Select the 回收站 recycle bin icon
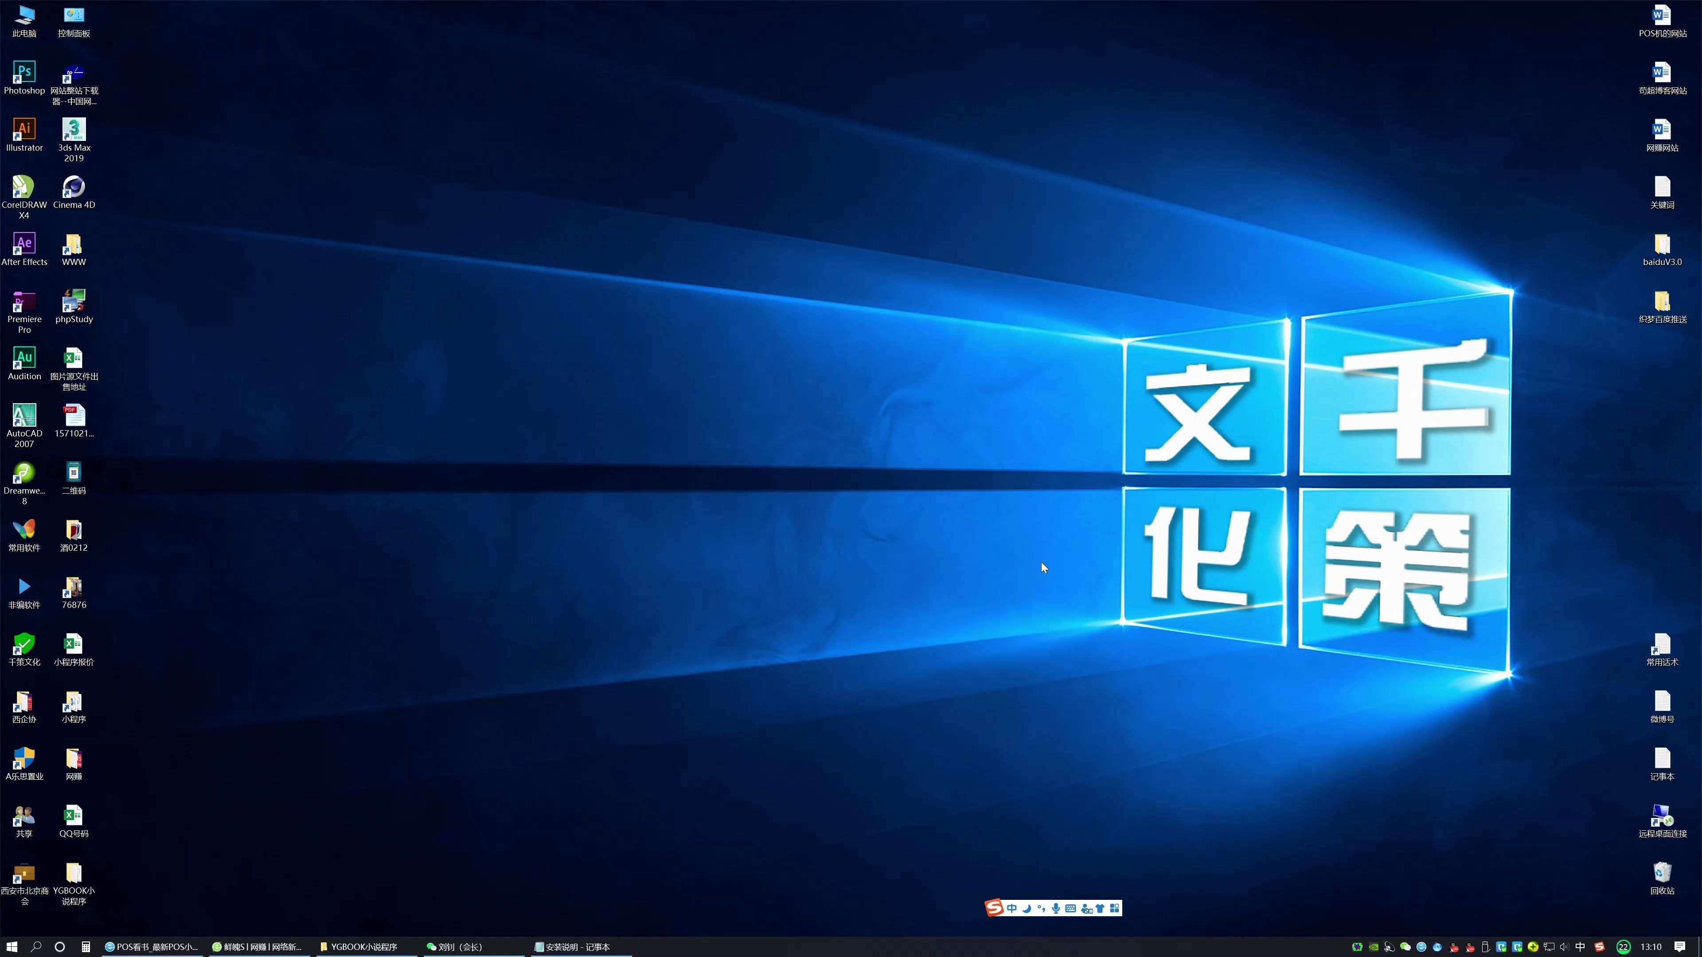 [1662, 873]
